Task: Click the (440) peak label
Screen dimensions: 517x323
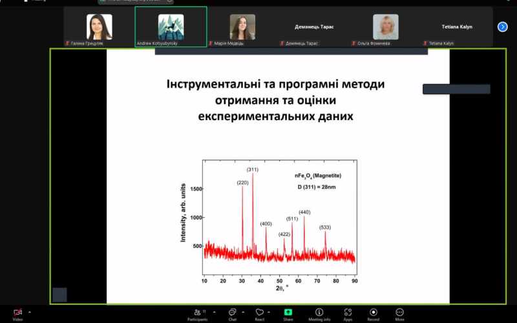Action: click(304, 213)
